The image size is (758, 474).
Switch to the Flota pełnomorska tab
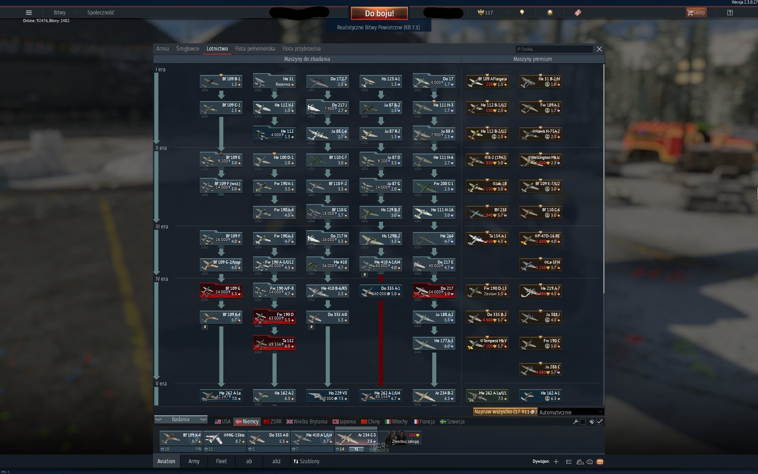(x=255, y=49)
